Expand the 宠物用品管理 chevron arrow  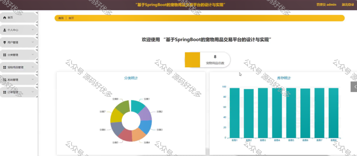tap(32, 67)
